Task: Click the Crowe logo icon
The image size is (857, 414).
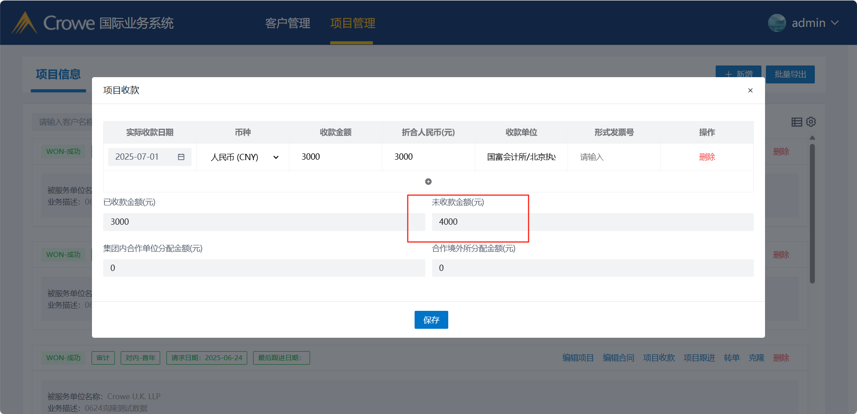Action: tap(24, 23)
